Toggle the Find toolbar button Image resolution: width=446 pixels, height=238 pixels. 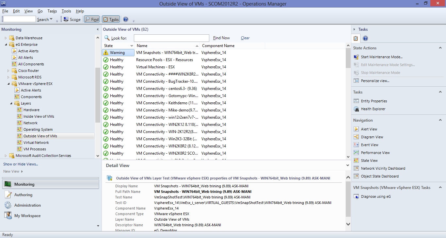(x=92, y=19)
